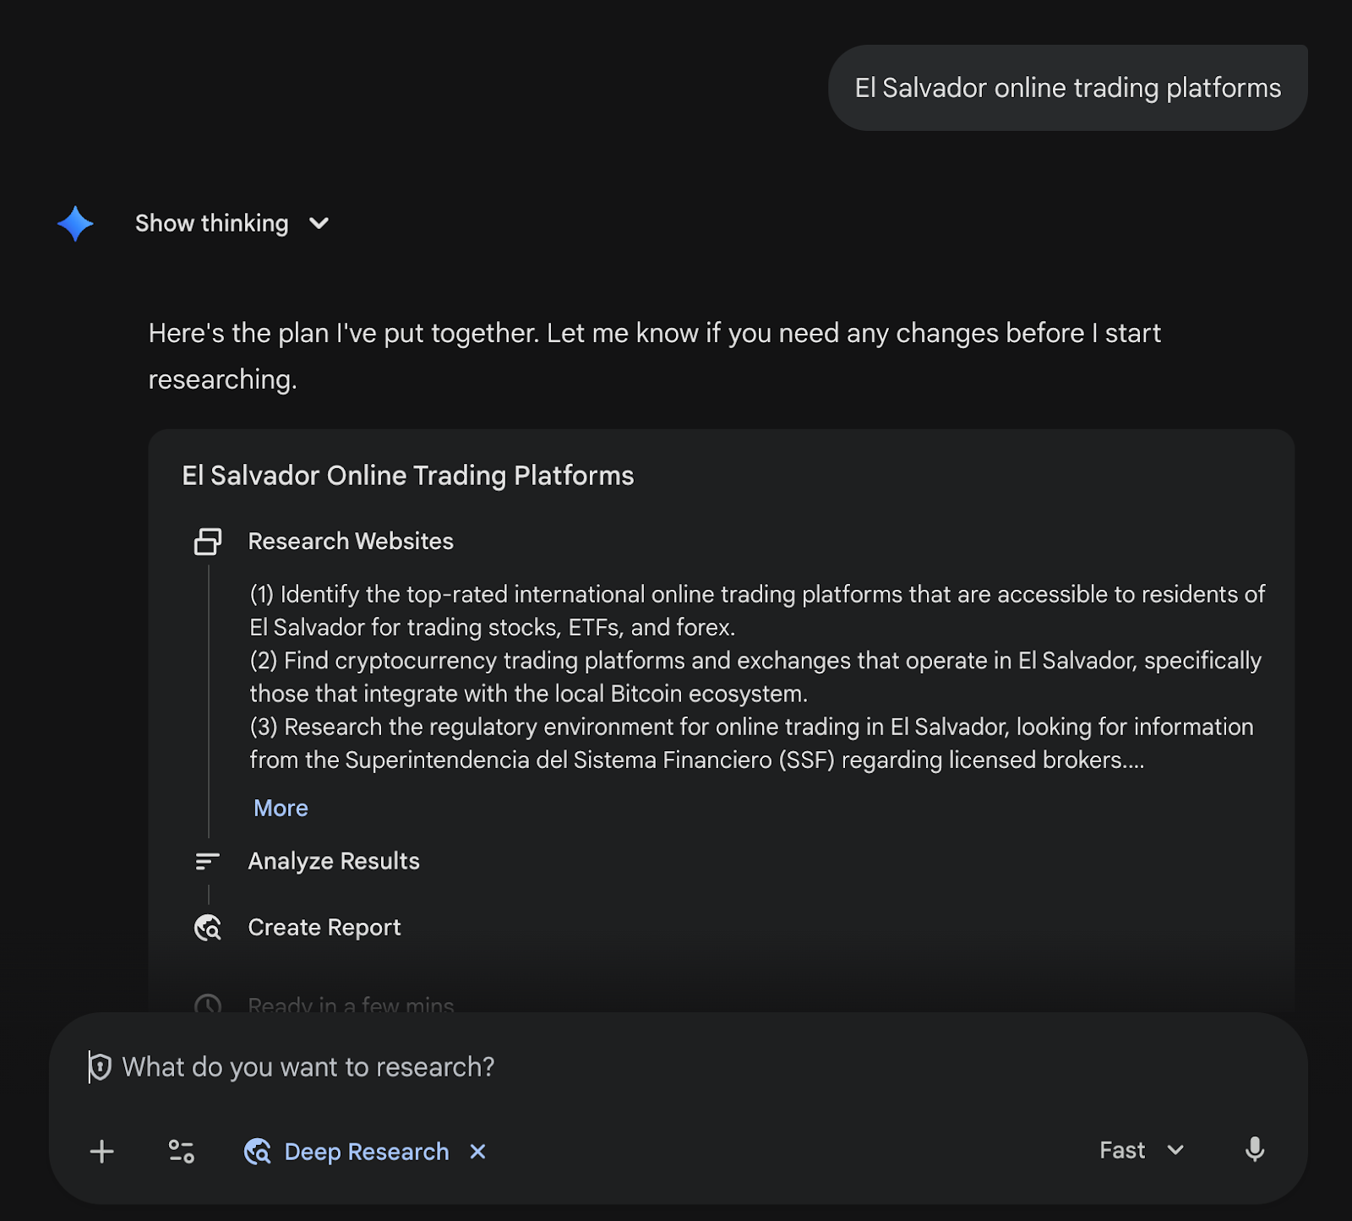1352x1221 pixels.
Task: Remove Deep Research mode with the X
Action: (x=478, y=1152)
